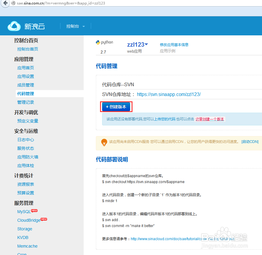Viewport: 262px width, 255px height.
Task: Click the 服务管理 section header
Action: (24, 203)
